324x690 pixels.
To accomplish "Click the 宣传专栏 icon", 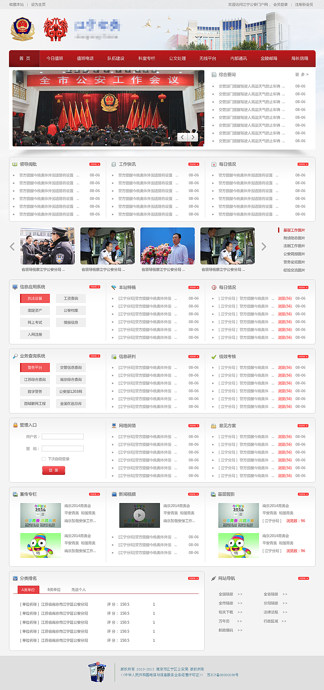I will (x=15, y=494).
